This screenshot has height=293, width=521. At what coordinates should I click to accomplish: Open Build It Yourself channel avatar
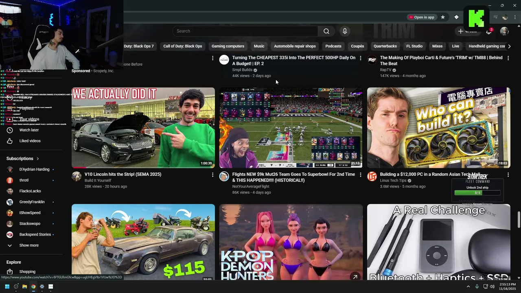(77, 176)
